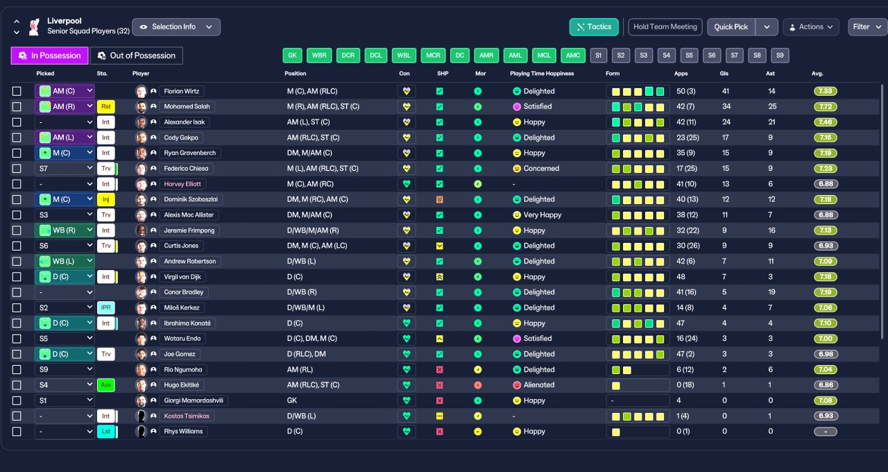This screenshot has height=472, width=888.
Task: Open Andrew Robertson's WB (L) picked dropdown
Action: (65, 261)
